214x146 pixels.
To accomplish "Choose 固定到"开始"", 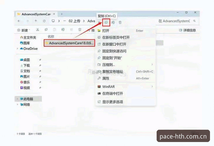I will coord(126,58).
